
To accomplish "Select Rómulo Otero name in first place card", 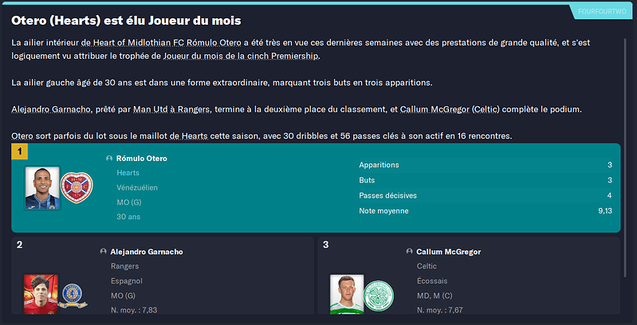I will [x=141, y=159].
